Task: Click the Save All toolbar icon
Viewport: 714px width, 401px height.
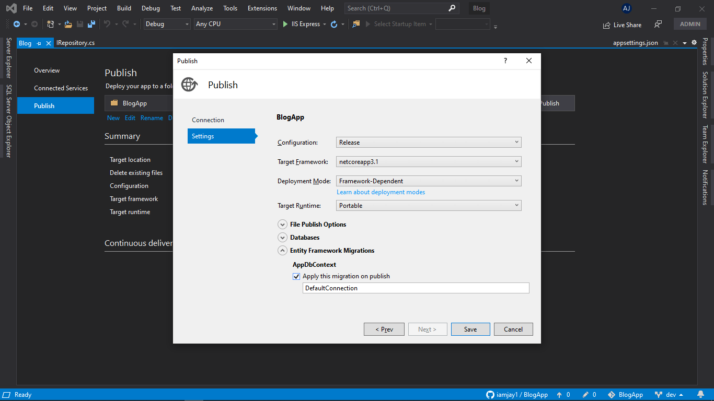Action: [x=91, y=24]
